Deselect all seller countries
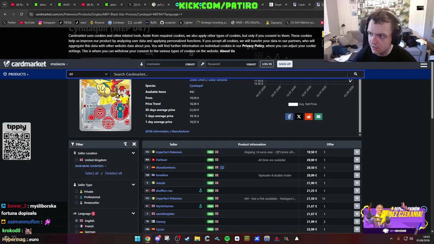 (113, 173)
